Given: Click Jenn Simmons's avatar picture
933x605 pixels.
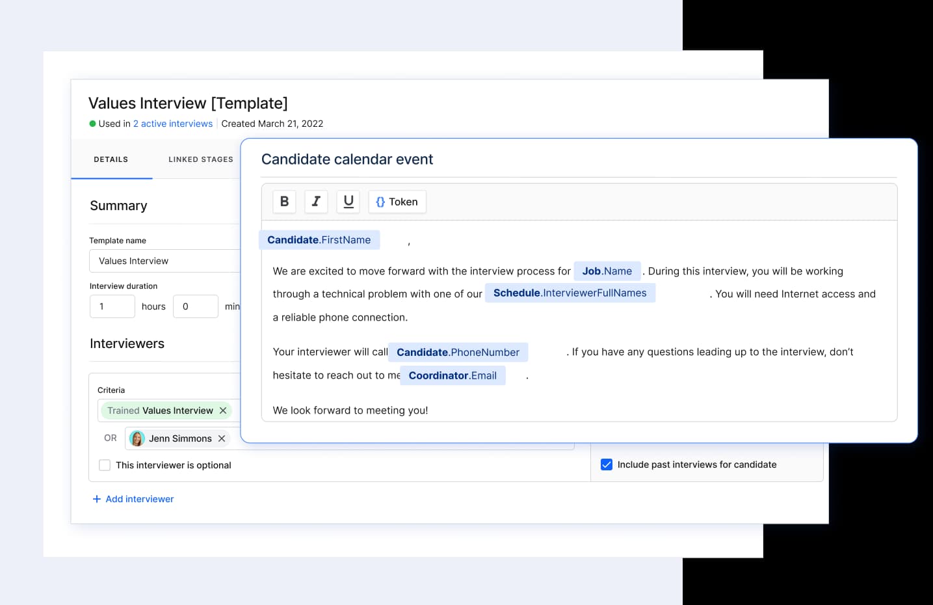Looking at the screenshot, I should pos(137,438).
